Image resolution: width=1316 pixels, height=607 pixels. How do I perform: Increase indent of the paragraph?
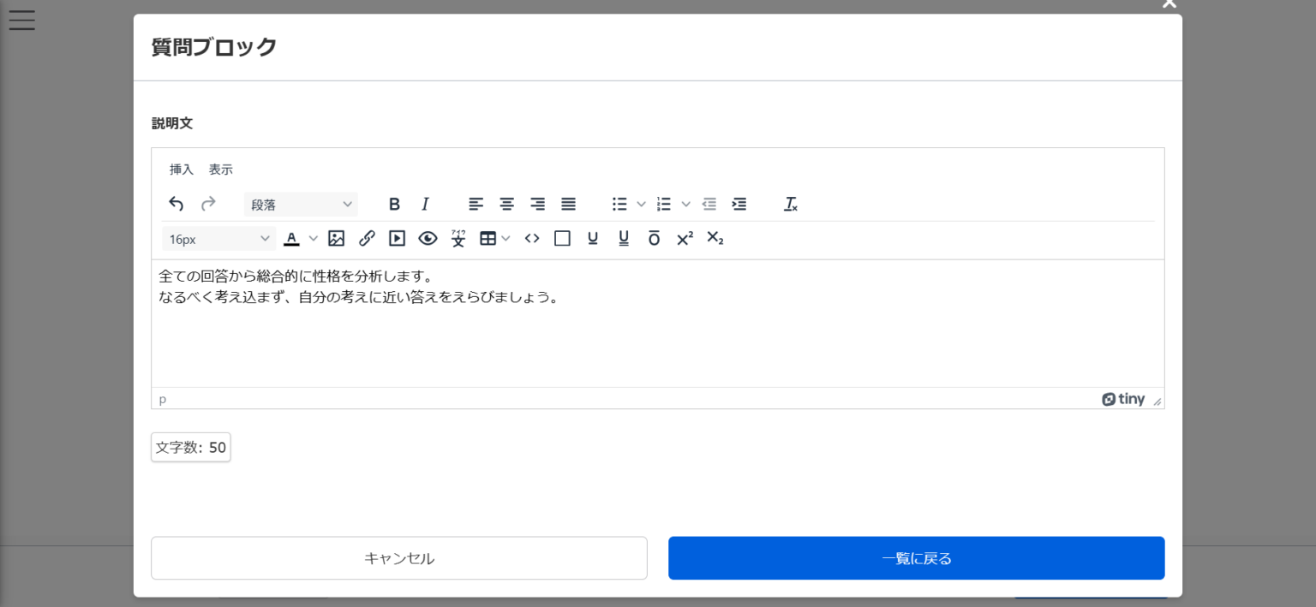739,204
